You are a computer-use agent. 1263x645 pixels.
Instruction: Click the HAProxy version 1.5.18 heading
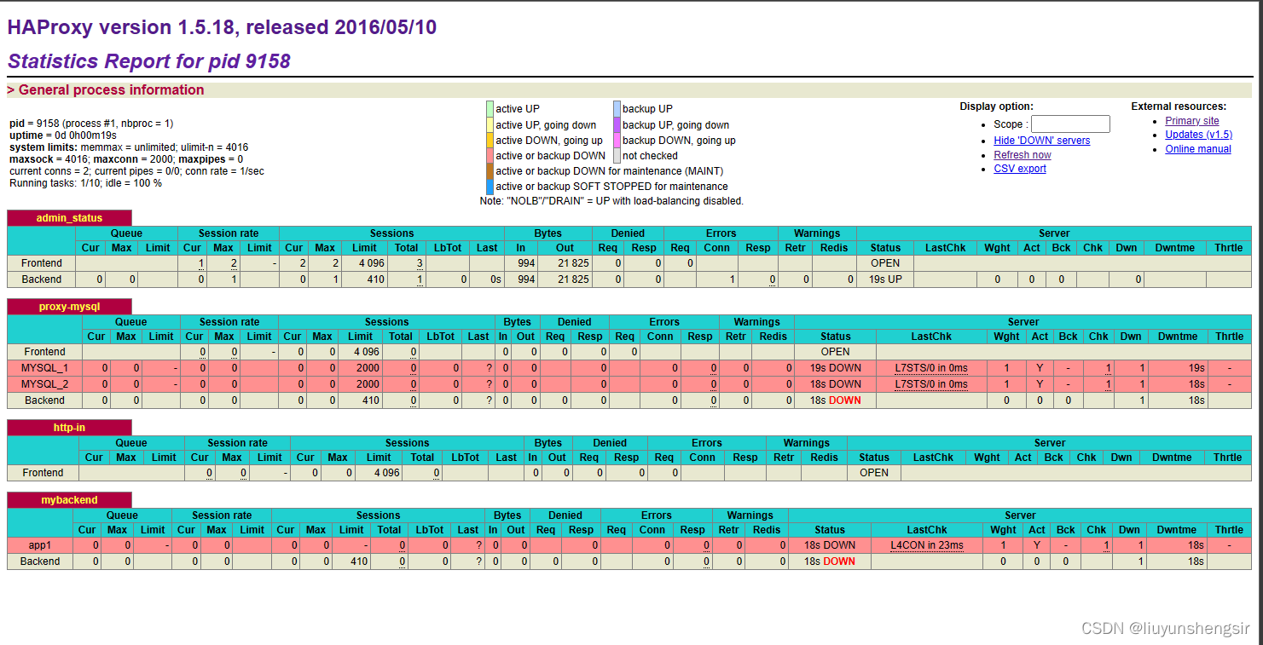tap(222, 27)
